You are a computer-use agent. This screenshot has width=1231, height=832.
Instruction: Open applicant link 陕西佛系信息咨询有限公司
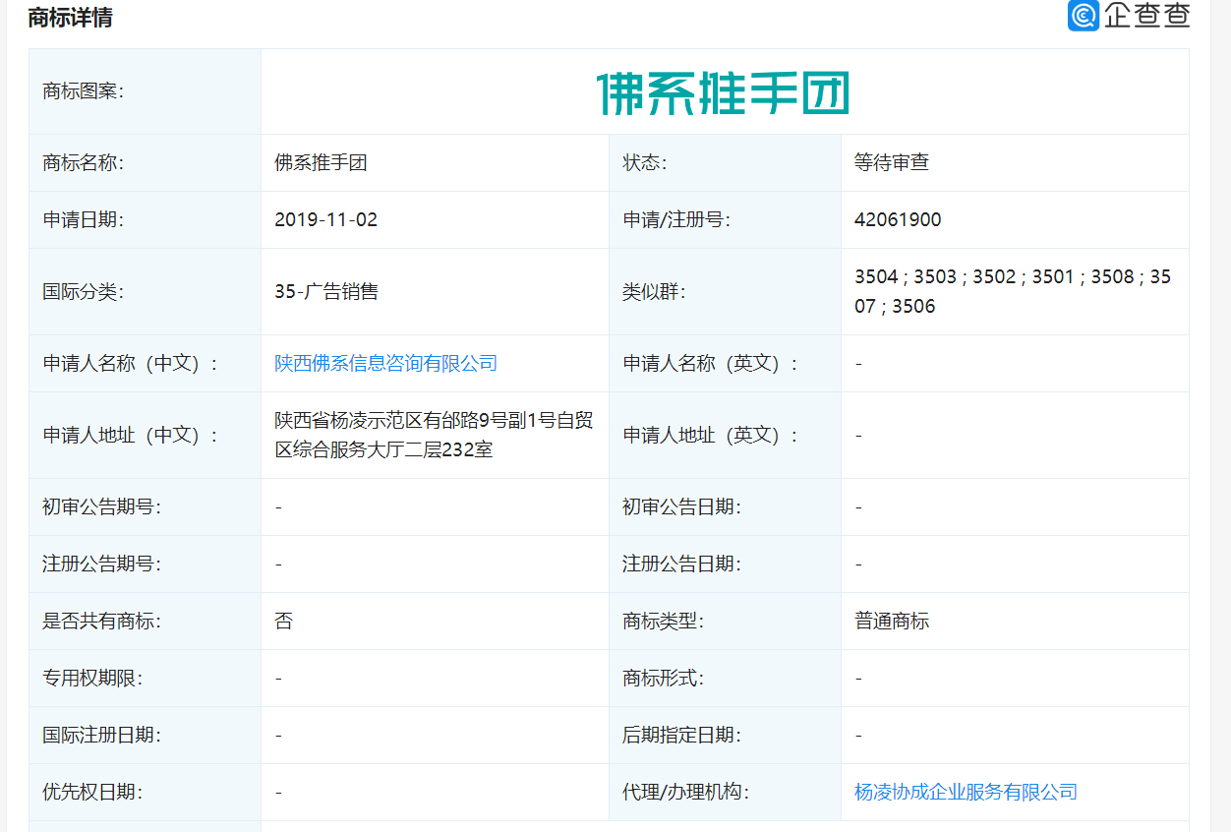pyautogui.click(x=385, y=363)
